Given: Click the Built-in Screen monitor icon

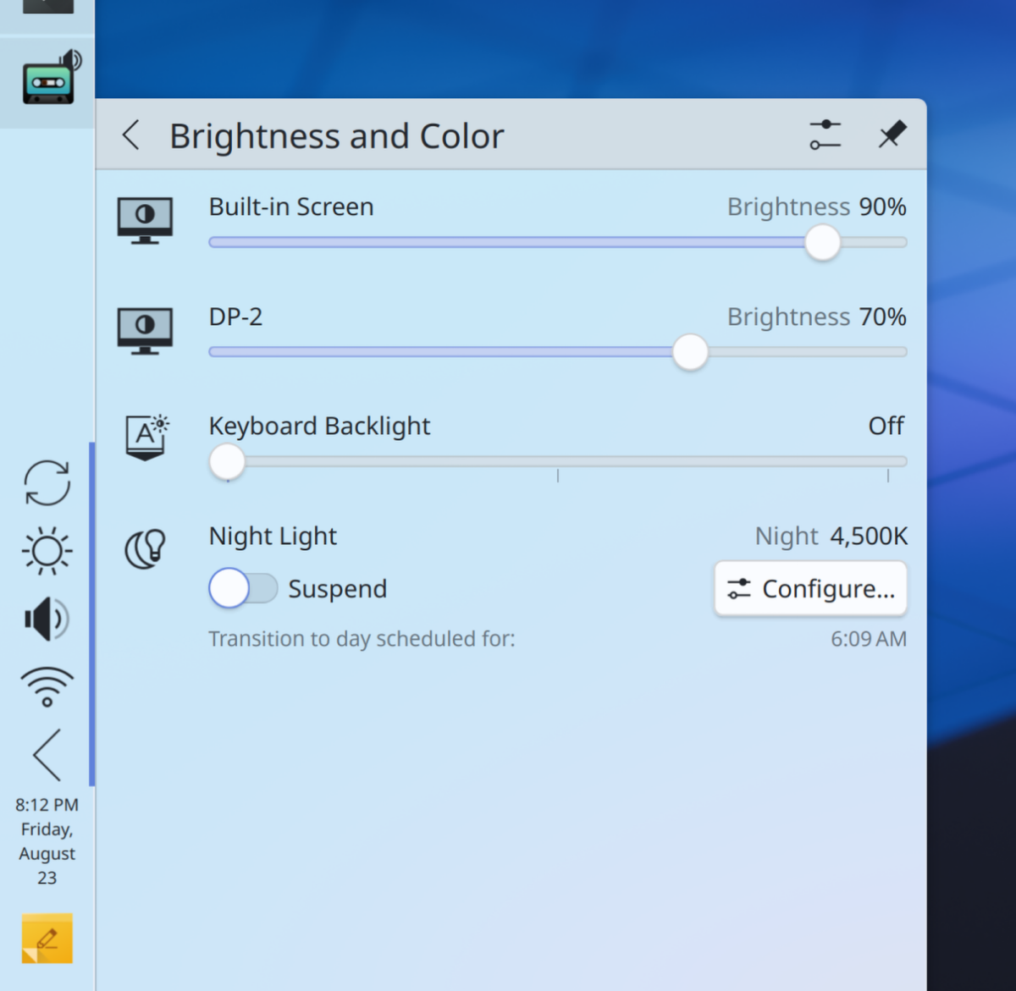Looking at the screenshot, I should coord(145,220).
